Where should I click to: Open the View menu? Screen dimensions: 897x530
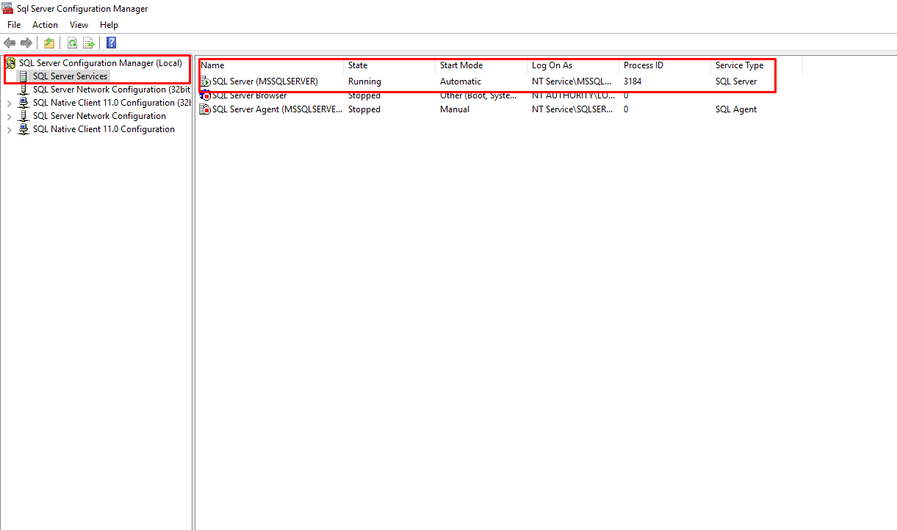79,25
